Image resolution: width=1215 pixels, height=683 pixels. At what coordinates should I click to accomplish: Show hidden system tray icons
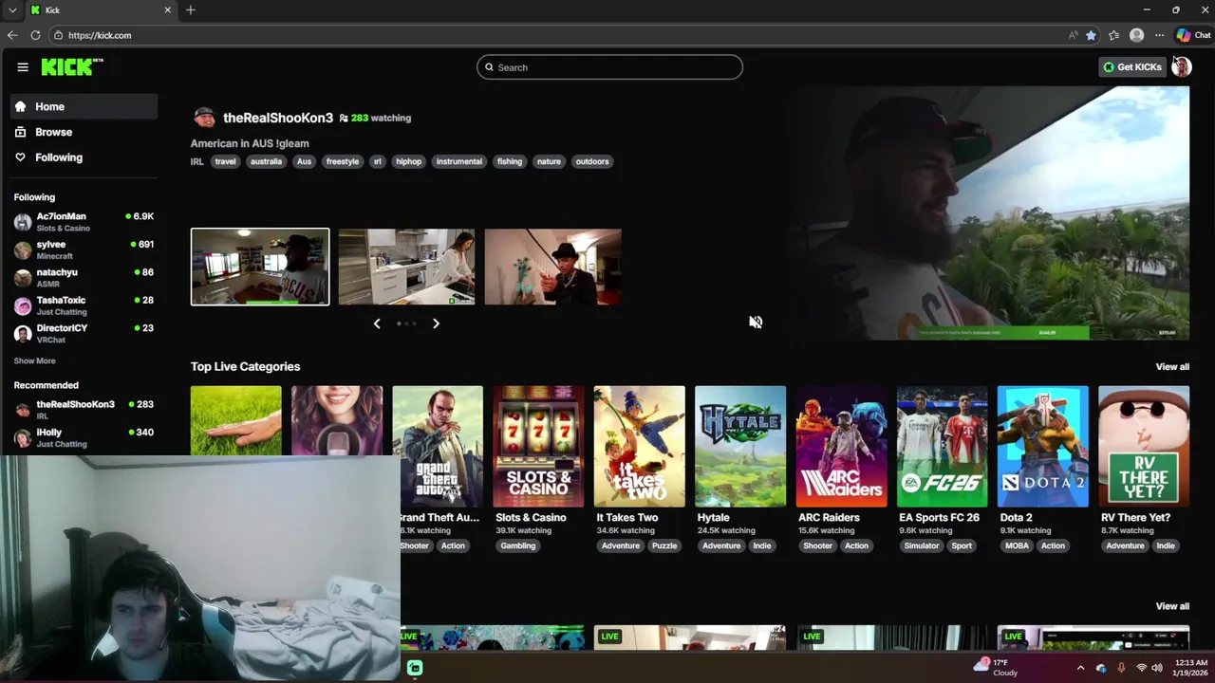tap(1080, 668)
